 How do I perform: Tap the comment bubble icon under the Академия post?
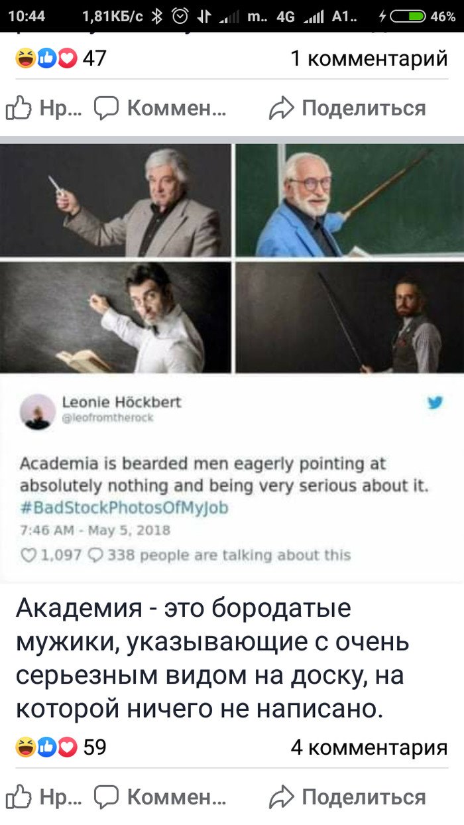pyautogui.click(x=106, y=797)
